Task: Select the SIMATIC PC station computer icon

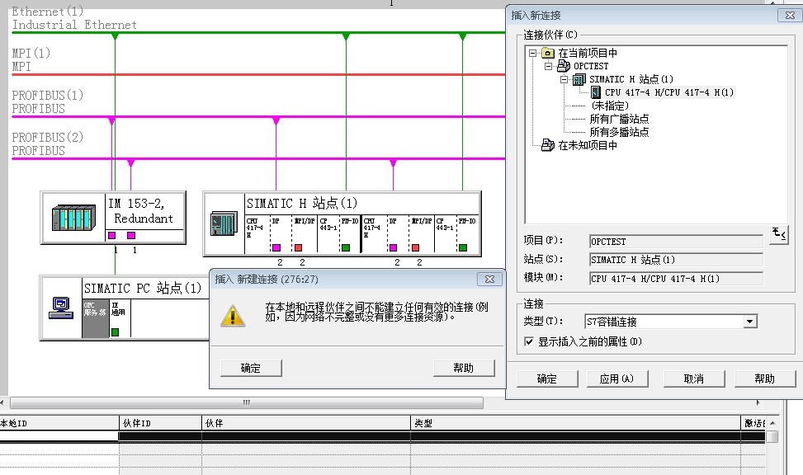Action: pyautogui.click(x=61, y=308)
